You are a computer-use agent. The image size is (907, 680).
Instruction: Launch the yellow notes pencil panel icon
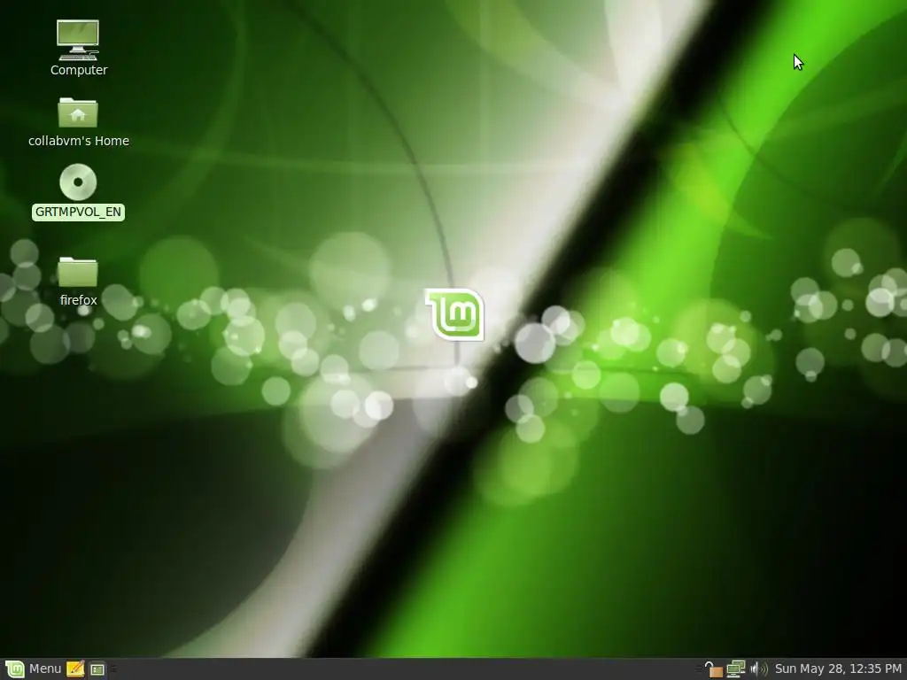point(75,669)
